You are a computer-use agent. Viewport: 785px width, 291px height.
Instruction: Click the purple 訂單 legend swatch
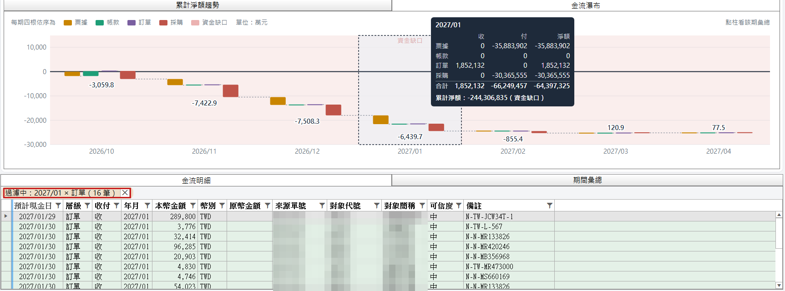[132, 23]
